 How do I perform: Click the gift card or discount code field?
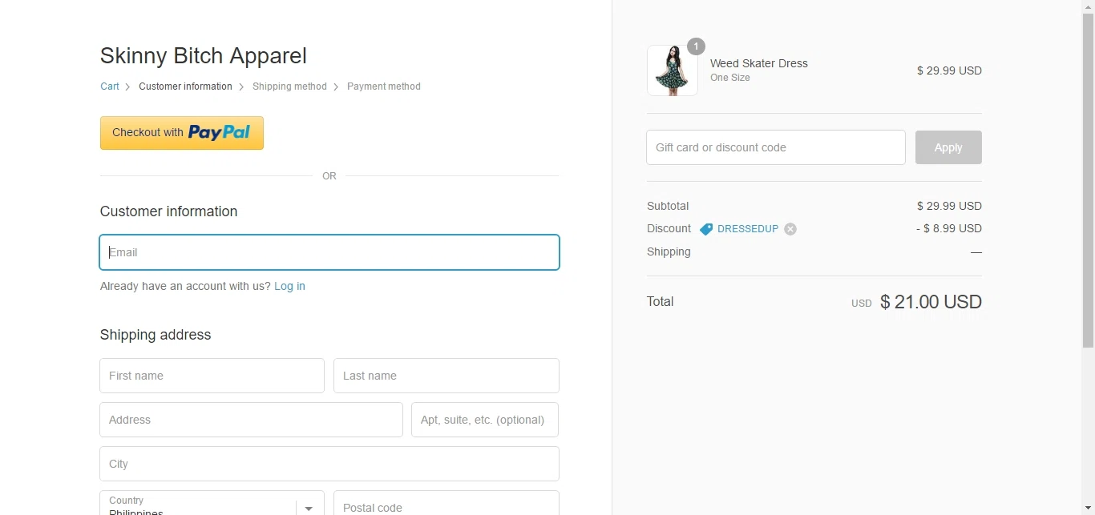pyautogui.click(x=776, y=147)
